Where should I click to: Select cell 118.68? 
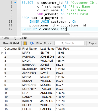(x=63, y=53)
